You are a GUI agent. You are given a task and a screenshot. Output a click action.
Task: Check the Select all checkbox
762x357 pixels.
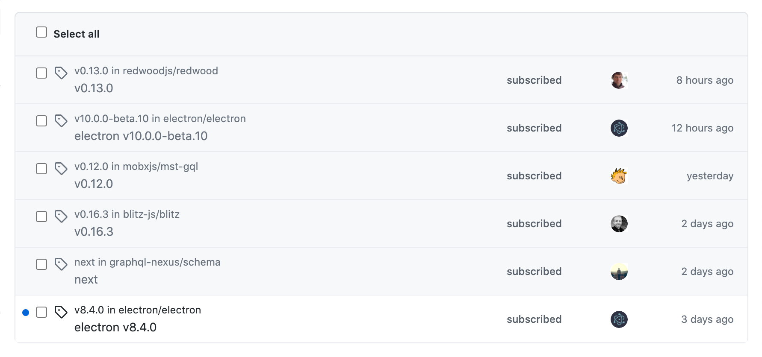coord(41,32)
